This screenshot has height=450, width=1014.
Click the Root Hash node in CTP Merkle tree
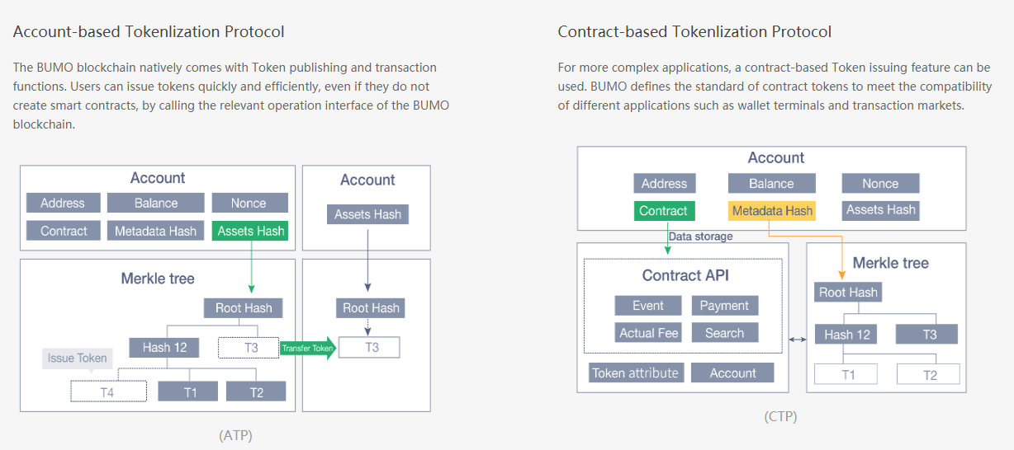tap(848, 292)
